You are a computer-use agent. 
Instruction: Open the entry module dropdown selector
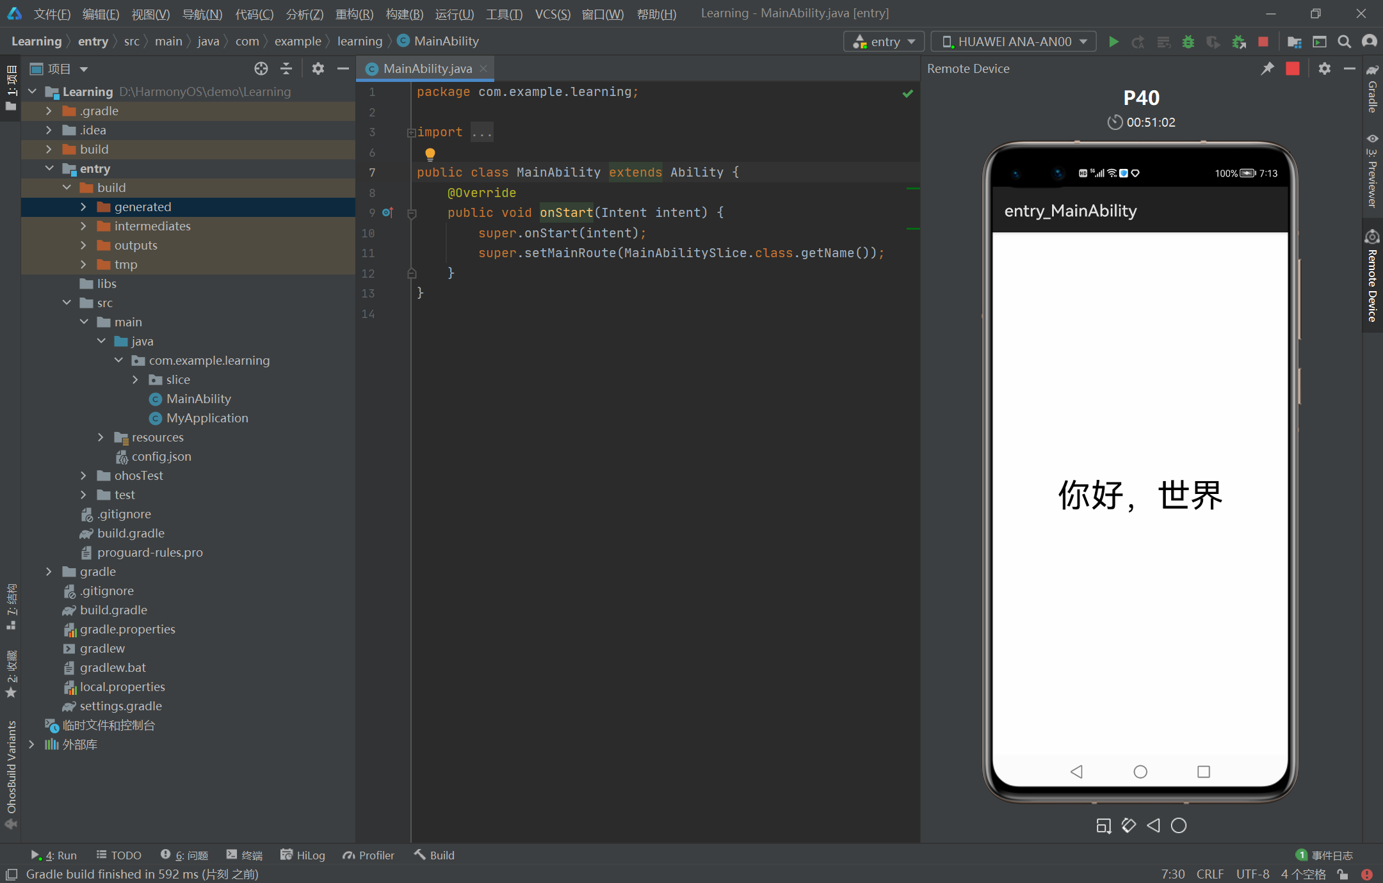[x=885, y=40]
